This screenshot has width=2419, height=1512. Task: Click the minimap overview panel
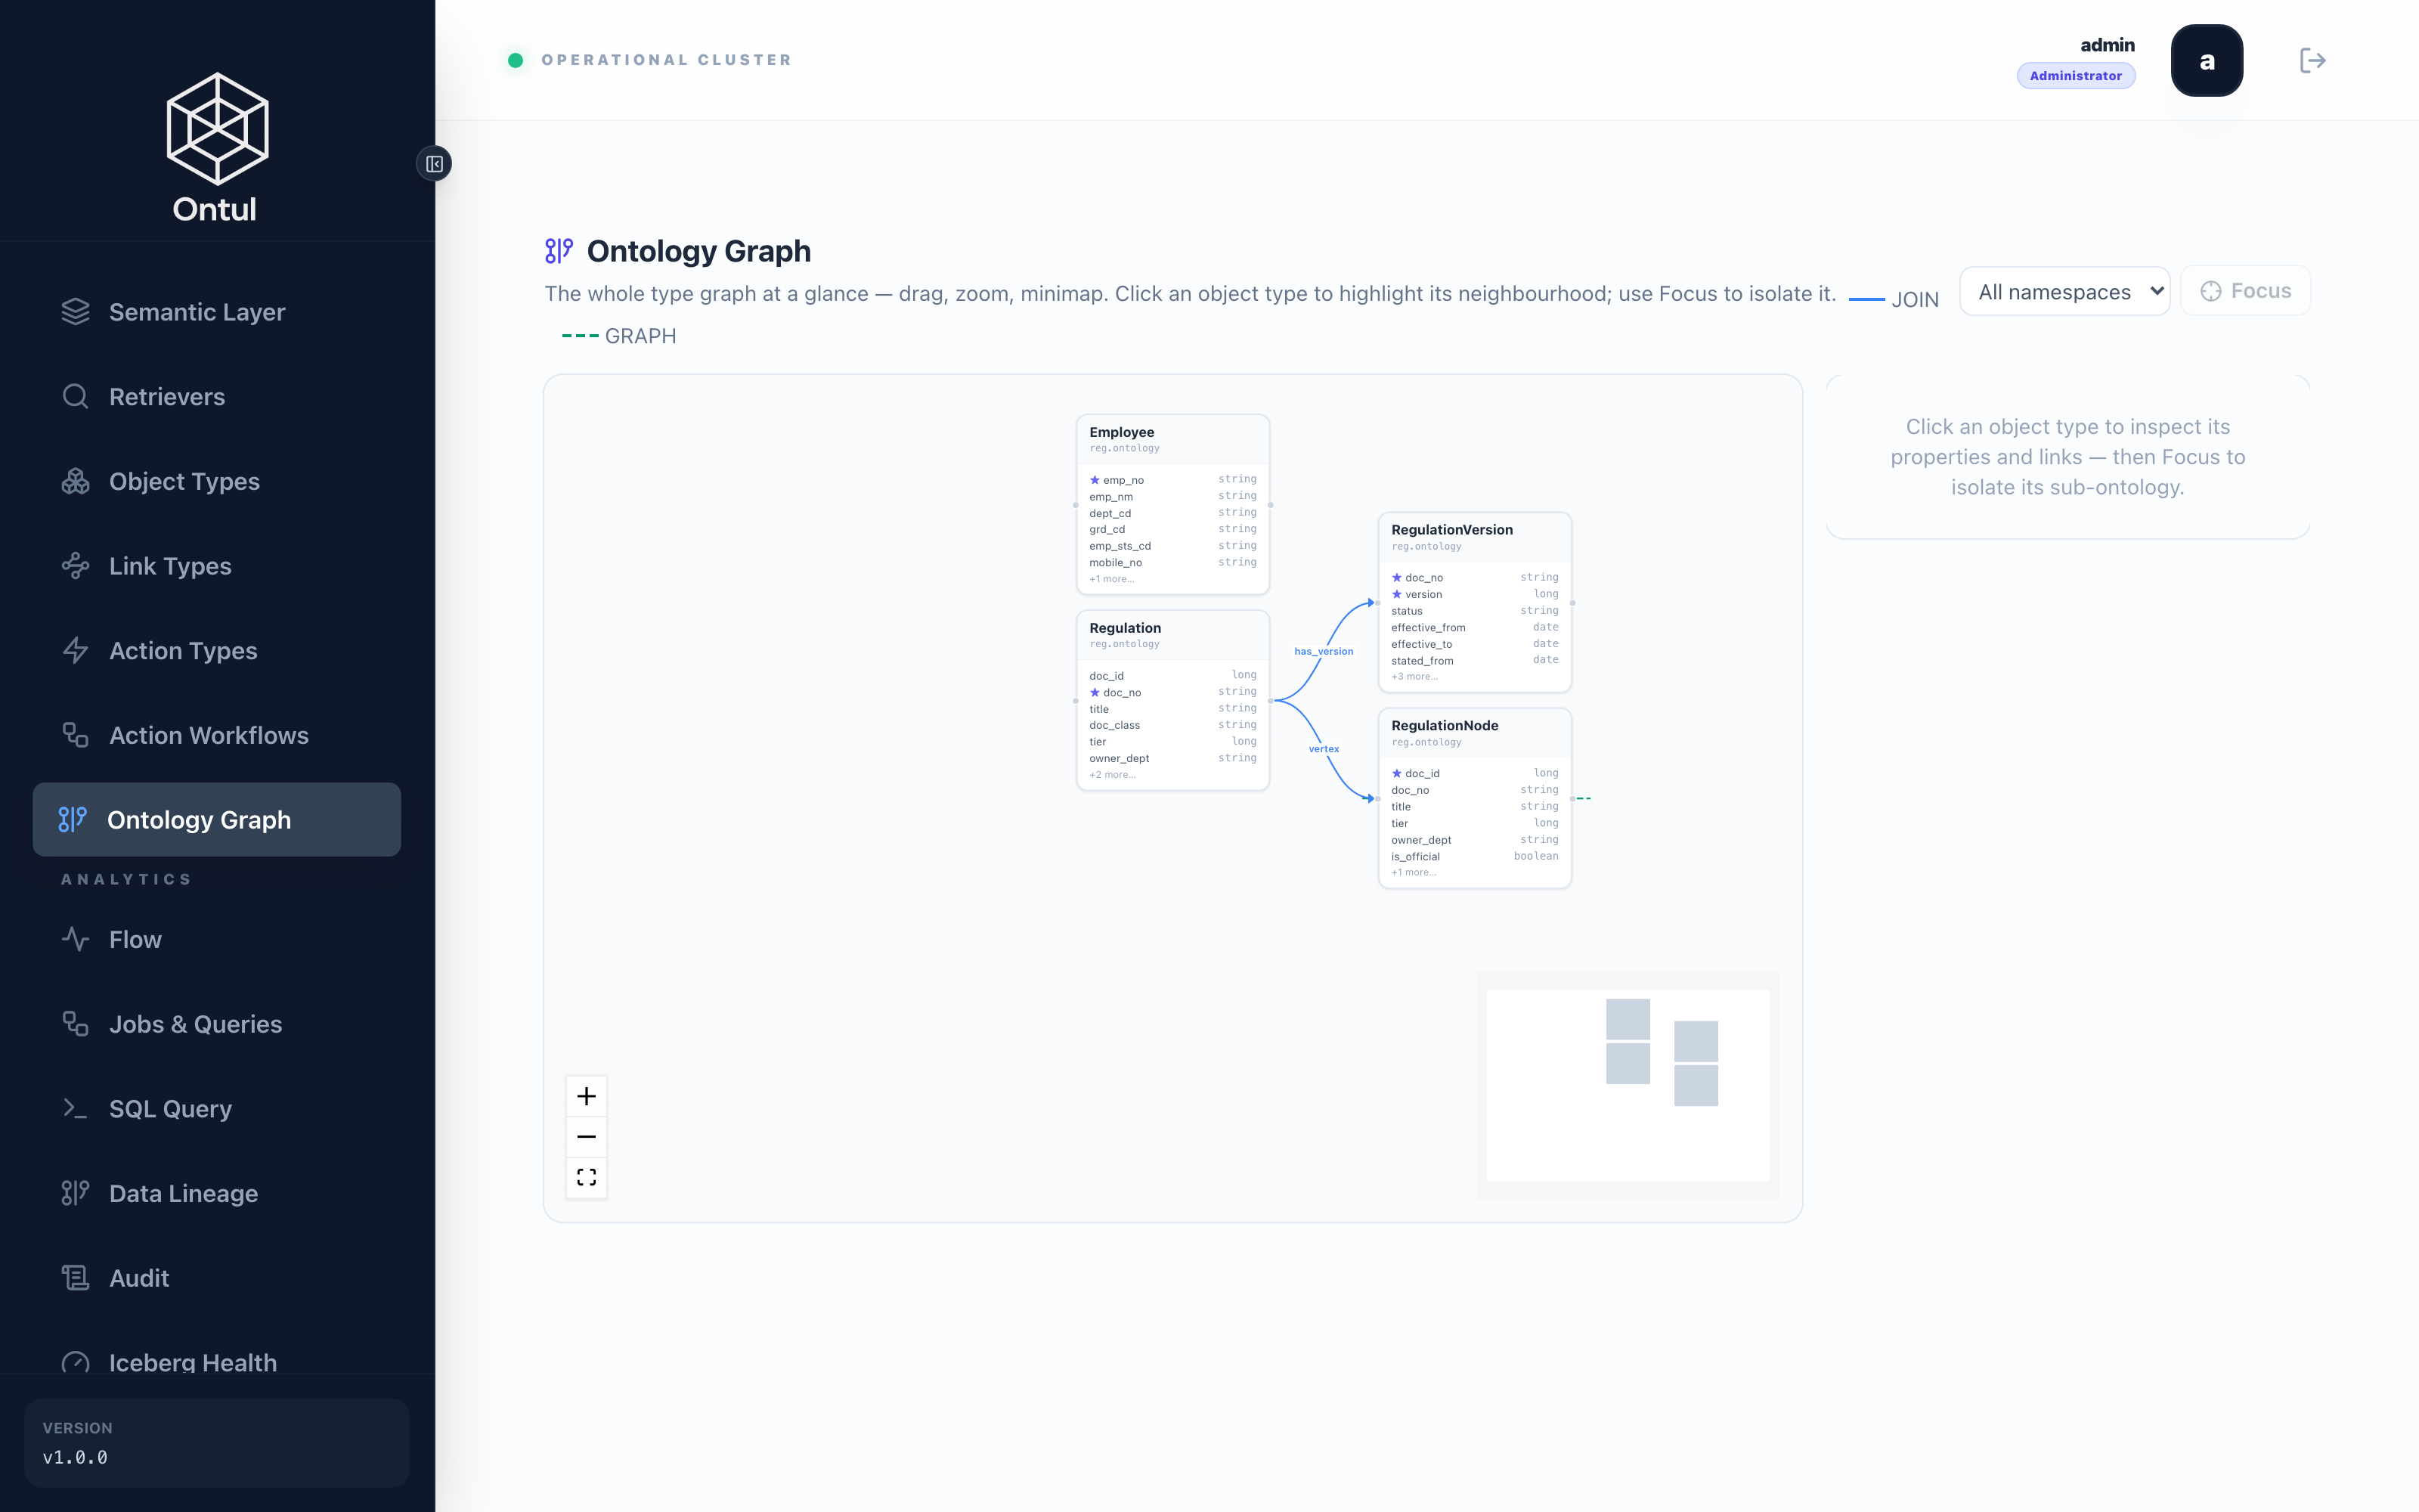click(1628, 1085)
